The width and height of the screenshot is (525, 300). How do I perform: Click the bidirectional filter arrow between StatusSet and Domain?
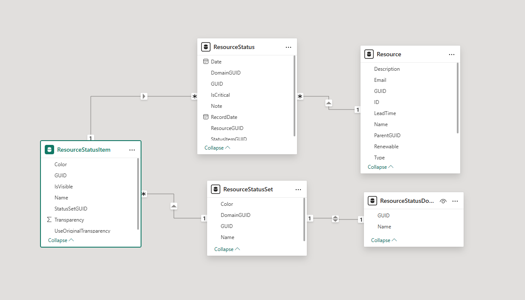tap(335, 219)
